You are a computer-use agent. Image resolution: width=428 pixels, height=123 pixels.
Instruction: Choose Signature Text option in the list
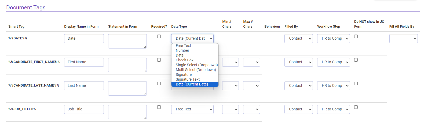coord(195,79)
